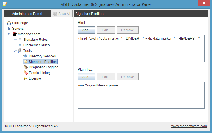Select the Html hr divider marker entry
This screenshot has height=133, width=212.
[x=140, y=39]
